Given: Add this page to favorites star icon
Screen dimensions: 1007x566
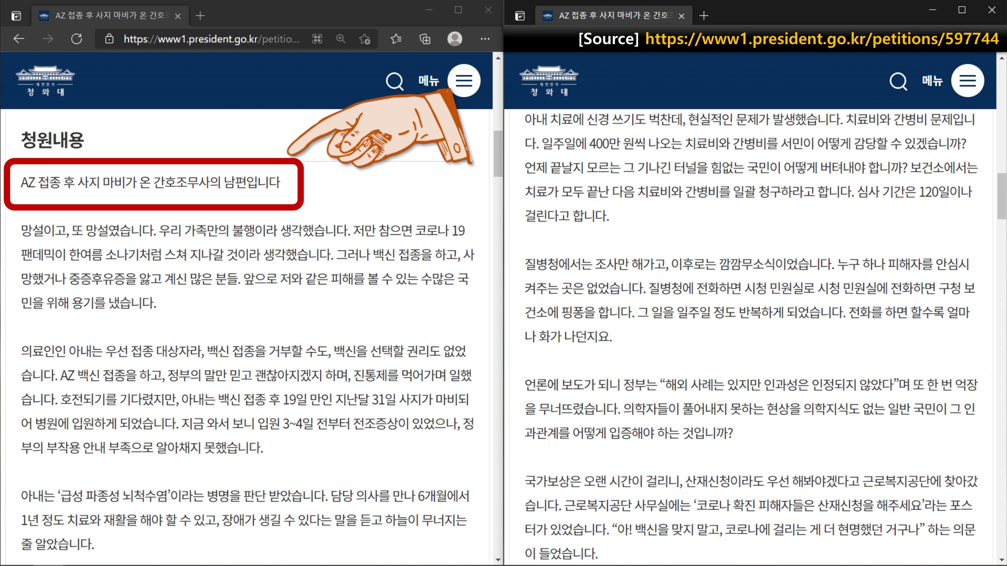Looking at the screenshot, I should click(365, 39).
